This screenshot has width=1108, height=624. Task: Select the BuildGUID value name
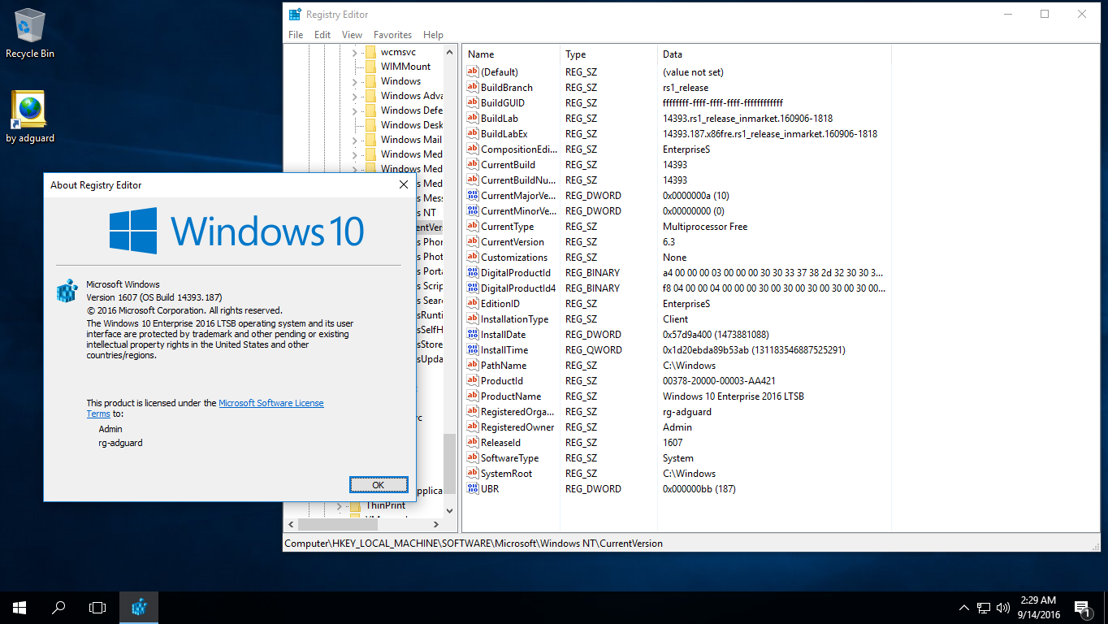[502, 103]
